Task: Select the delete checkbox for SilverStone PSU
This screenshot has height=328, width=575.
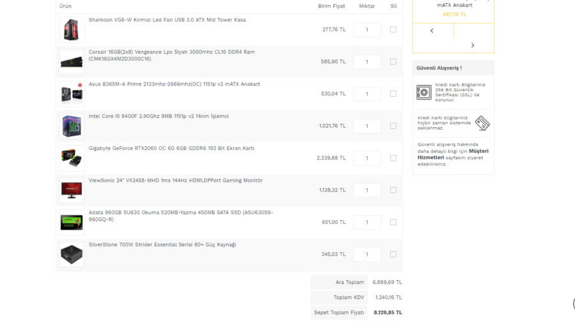Action: [393, 254]
